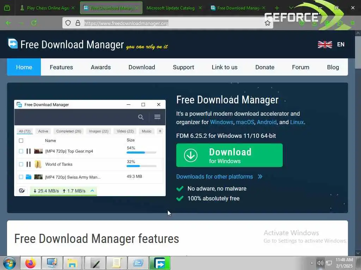The height and width of the screenshot is (270, 361).
Task: Click the notepad taskbar icon
Action: (x=117, y=263)
